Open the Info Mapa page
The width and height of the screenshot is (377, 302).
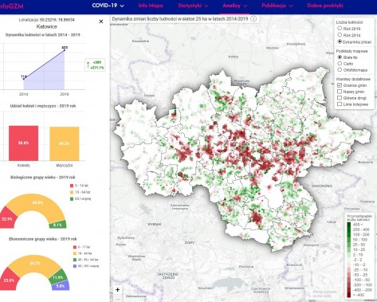pos(151,6)
